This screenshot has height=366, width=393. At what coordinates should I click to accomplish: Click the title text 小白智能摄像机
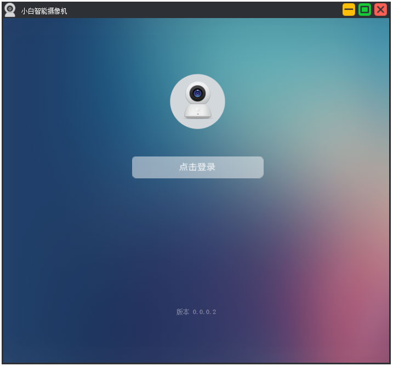pyautogui.click(x=44, y=11)
